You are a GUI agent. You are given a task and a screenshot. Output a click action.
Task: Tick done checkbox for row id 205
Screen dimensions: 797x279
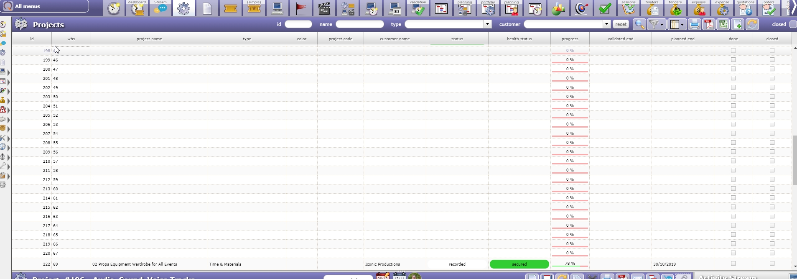733,115
